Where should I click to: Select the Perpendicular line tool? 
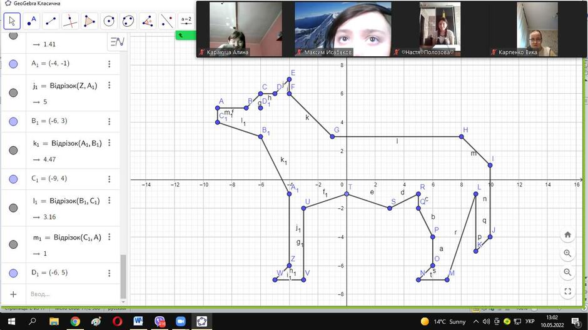pos(70,21)
